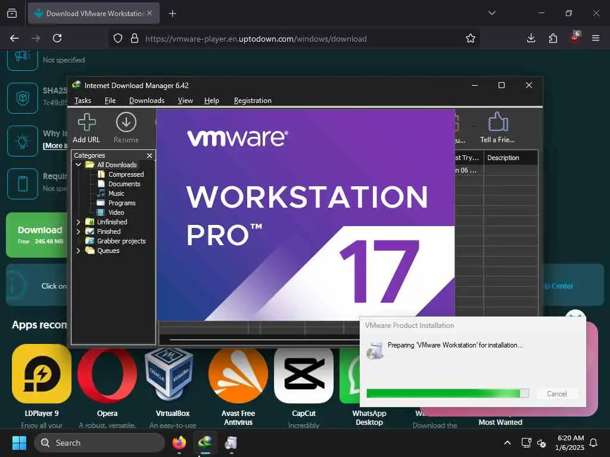
Task: Open the notification bell in the taskbar
Action: point(593,443)
